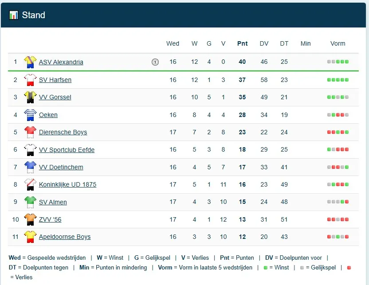The width and height of the screenshot is (369, 285).
Task: Click VV Gorssel's yellow-black jersey icon
Action: [30, 97]
